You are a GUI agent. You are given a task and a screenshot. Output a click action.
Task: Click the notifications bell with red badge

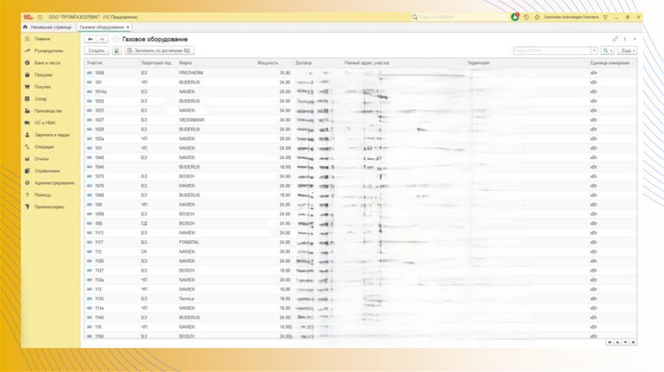tap(515, 17)
